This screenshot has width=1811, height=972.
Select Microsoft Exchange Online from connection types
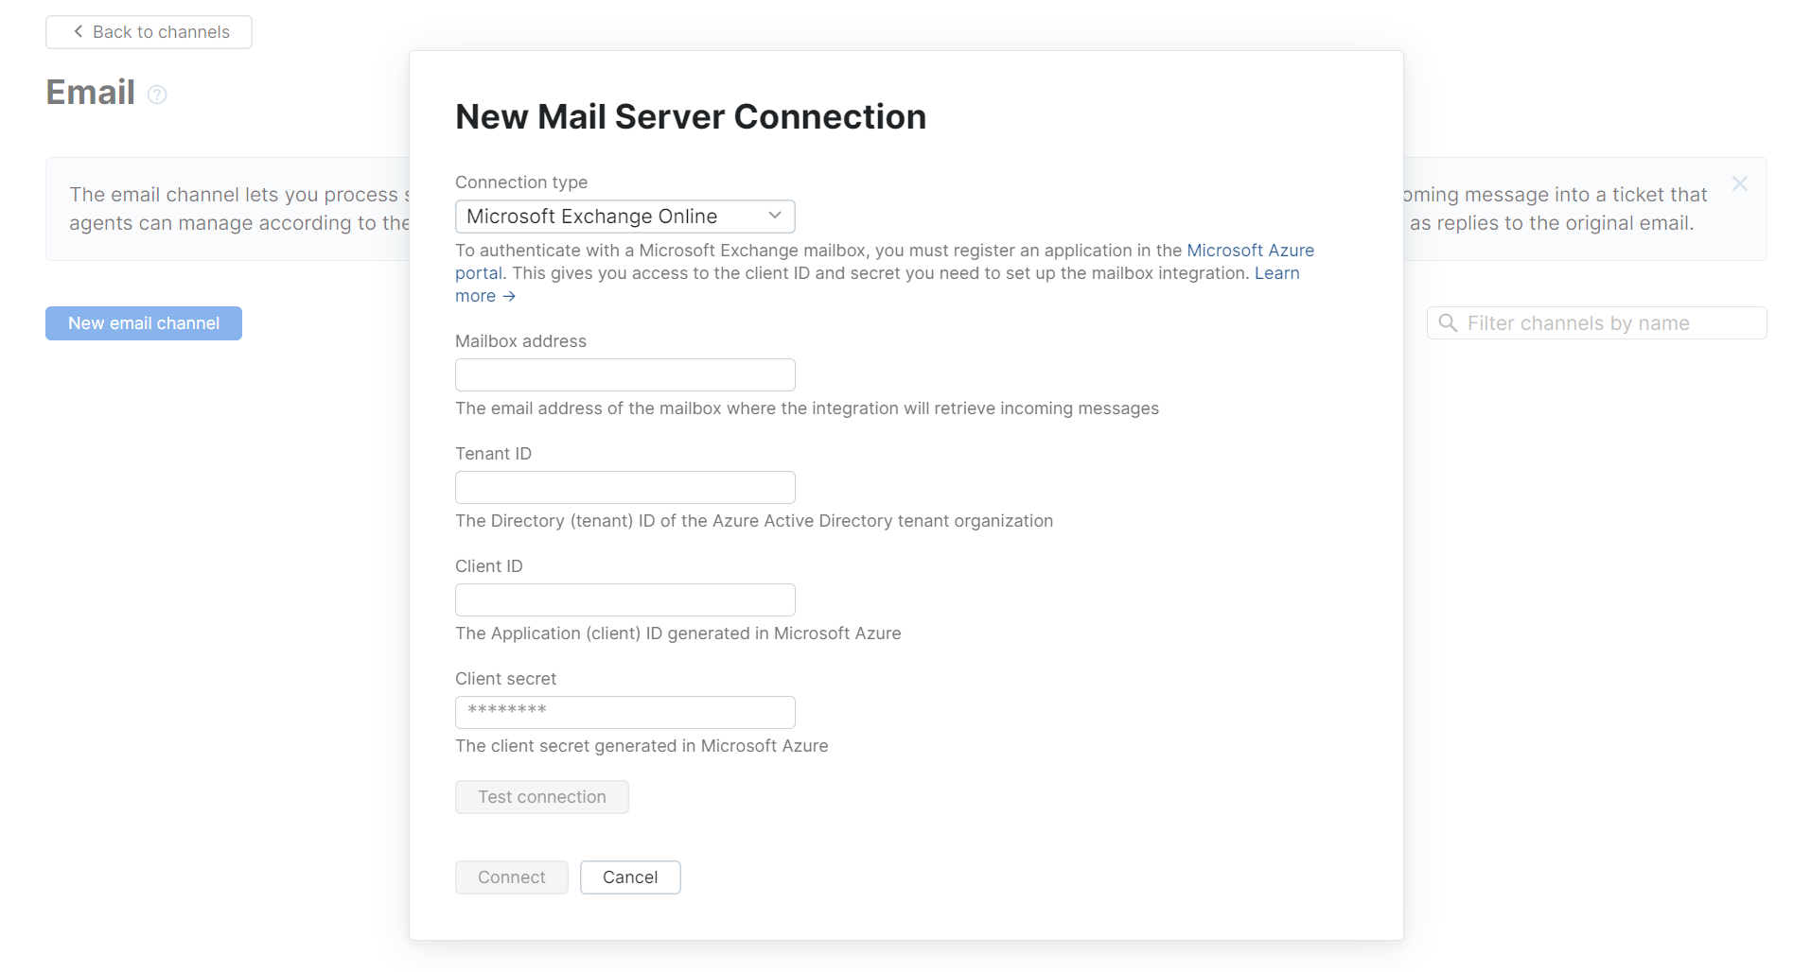pyautogui.click(x=624, y=216)
